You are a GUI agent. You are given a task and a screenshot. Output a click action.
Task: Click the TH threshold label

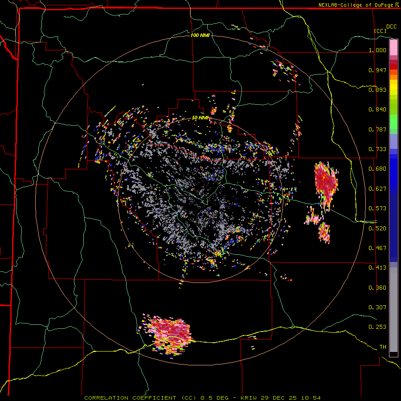(383, 347)
